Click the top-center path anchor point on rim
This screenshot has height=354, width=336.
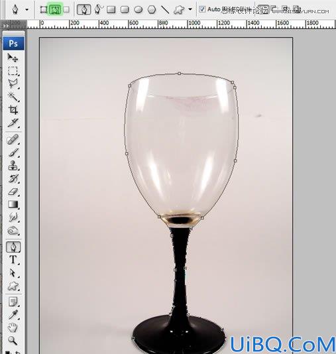coord(179,74)
